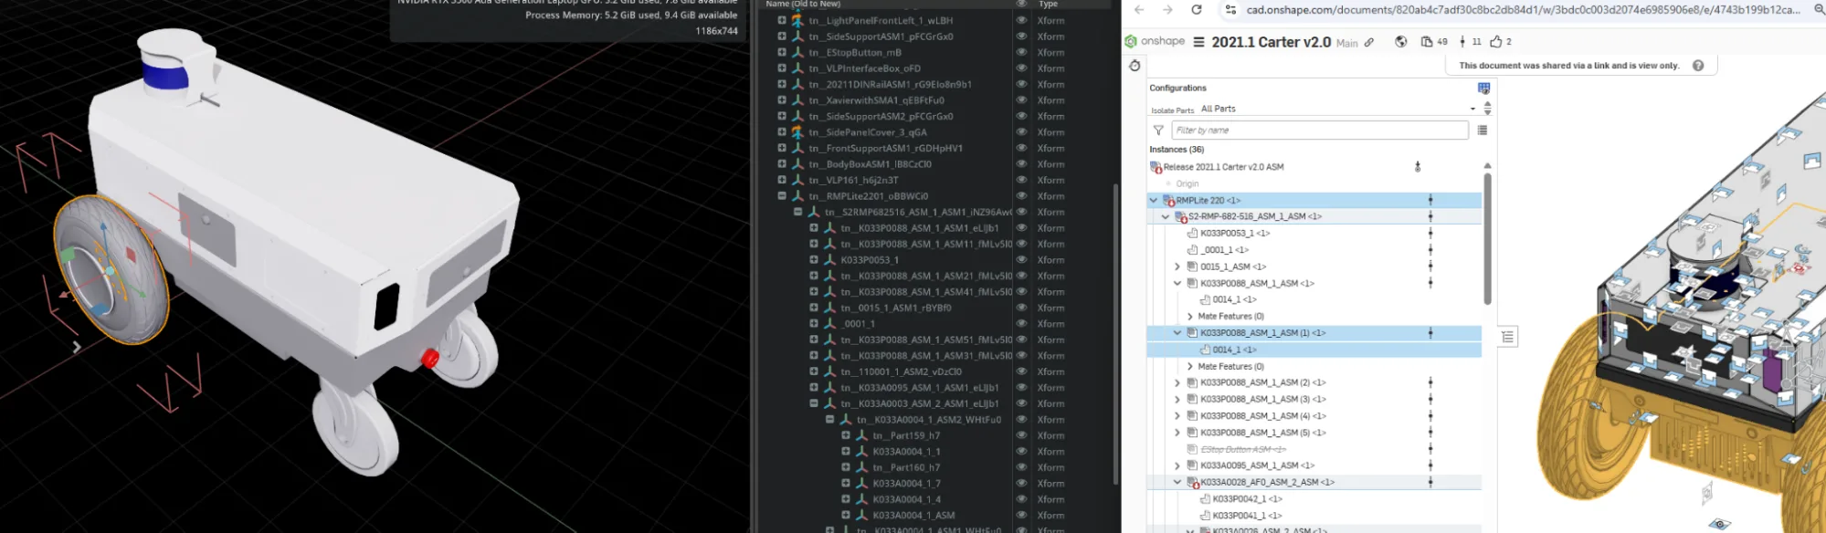
Task: Select the highlighted wheel in the viewport
Action: 110,268
